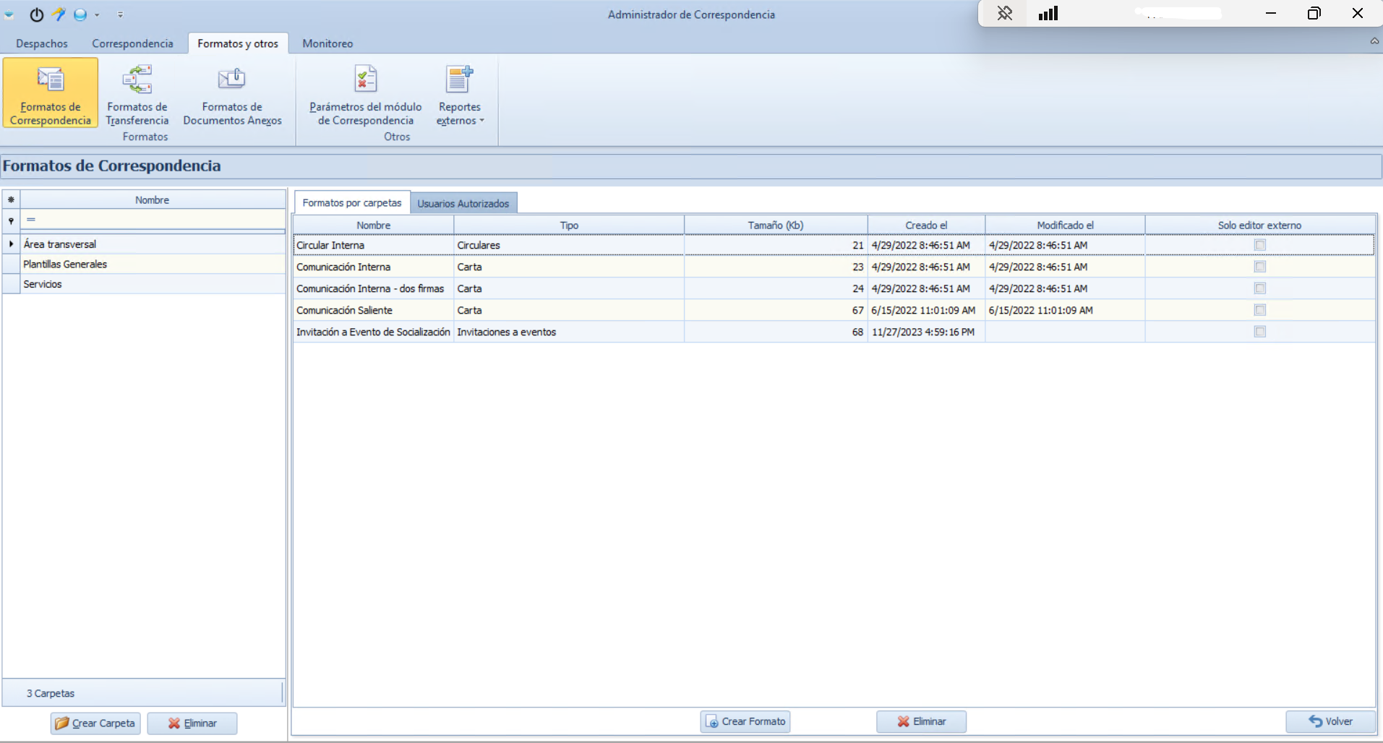Click the power/exit icon in quick access toolbar
This screenshot has height=743, width=1383.
pyautogui.click(x=36, y=14)
